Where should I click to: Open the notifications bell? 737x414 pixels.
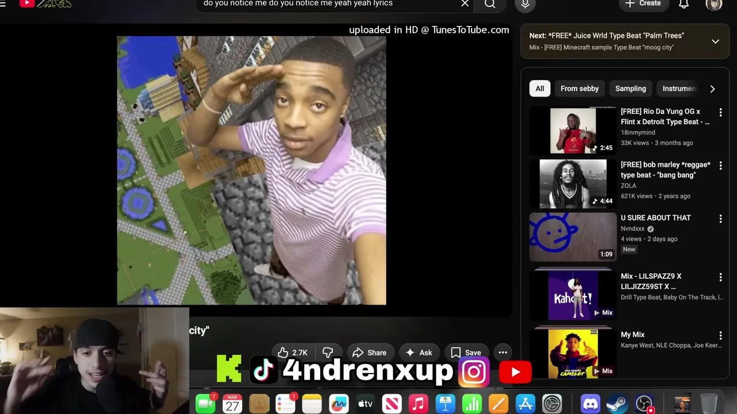point(683,4)
